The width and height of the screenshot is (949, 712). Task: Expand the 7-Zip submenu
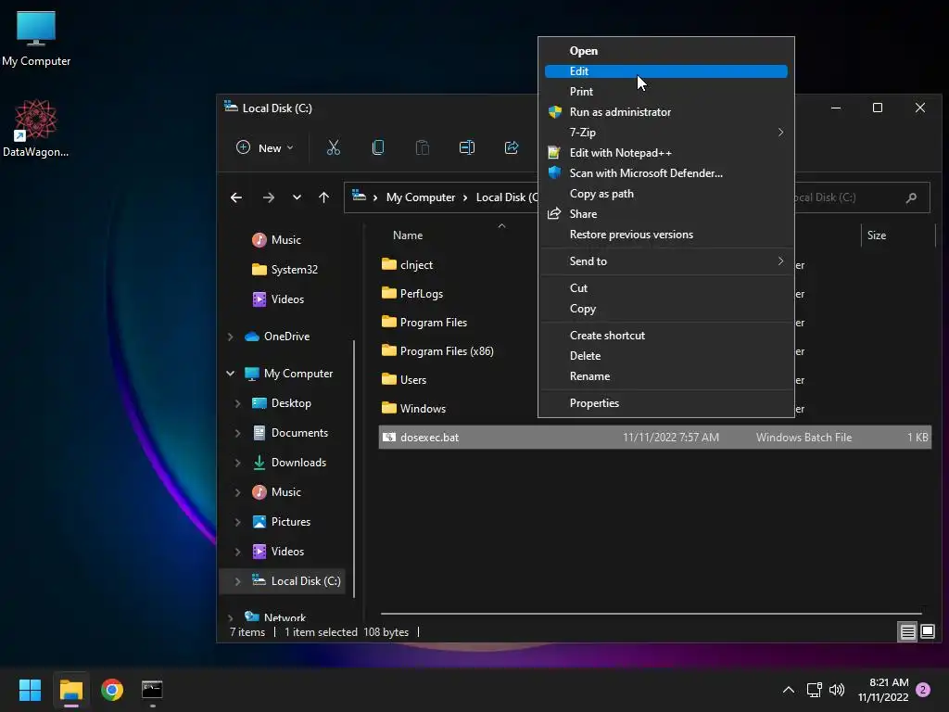(665, 133)
